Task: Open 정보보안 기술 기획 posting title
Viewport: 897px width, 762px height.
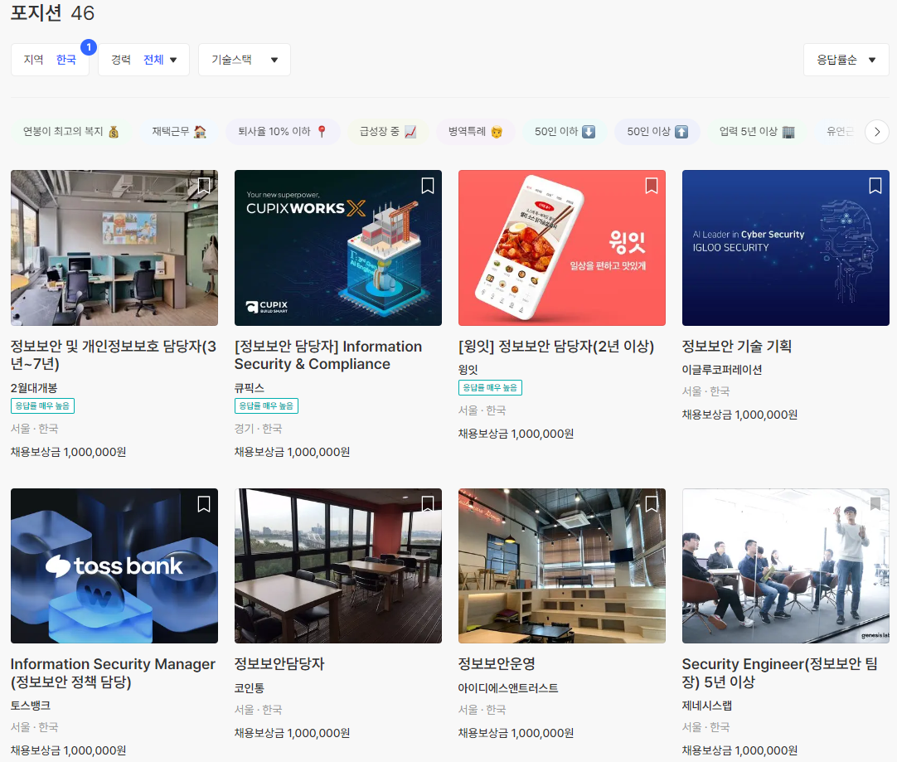Action: point(737,346)
